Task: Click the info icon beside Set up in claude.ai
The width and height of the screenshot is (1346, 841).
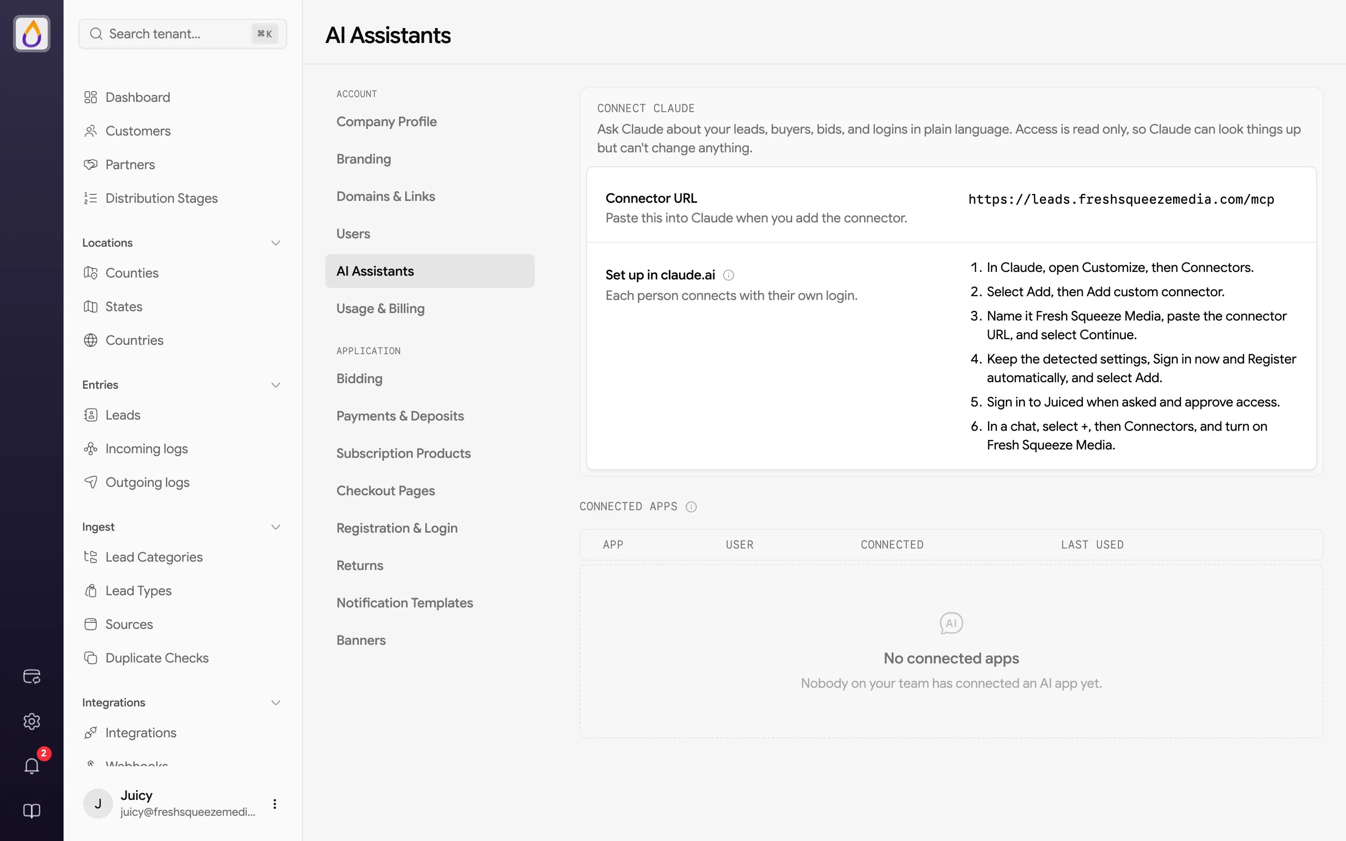Action: click(728, 275)
